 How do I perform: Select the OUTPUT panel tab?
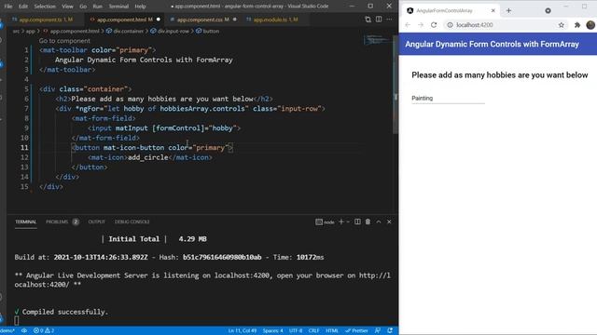pos(96,221)
